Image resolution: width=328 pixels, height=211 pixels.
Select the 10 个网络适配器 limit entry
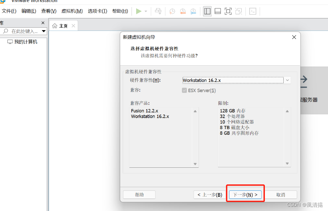click(x=237, y=122)
